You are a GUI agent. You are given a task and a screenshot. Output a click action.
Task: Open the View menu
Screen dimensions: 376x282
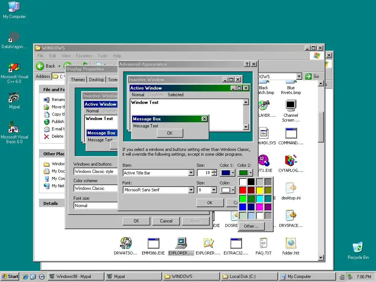click(66, 56)
